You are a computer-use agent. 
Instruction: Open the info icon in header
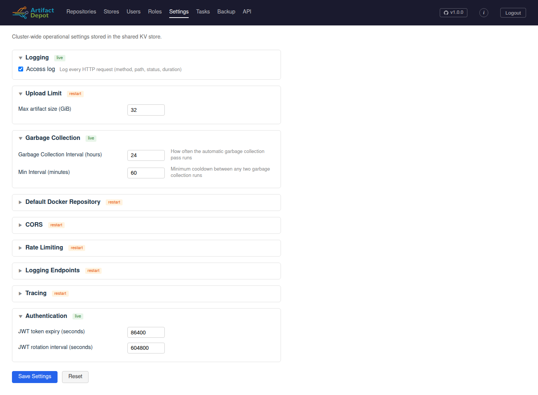coord(484,13)
